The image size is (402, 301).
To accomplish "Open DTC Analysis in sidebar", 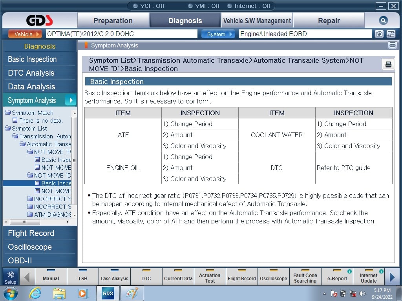I will 31,73.
